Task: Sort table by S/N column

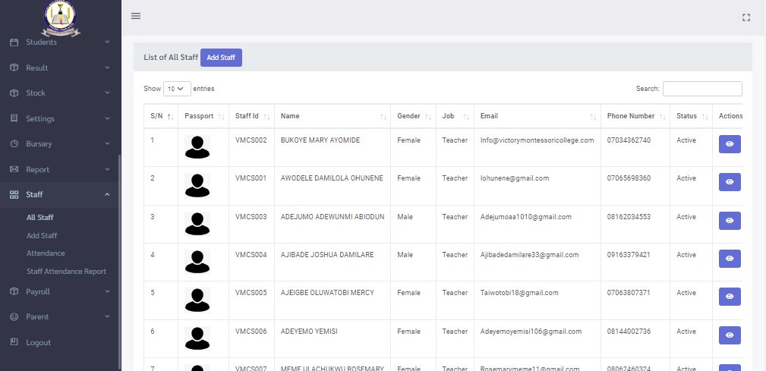Action: coord(161,116)
